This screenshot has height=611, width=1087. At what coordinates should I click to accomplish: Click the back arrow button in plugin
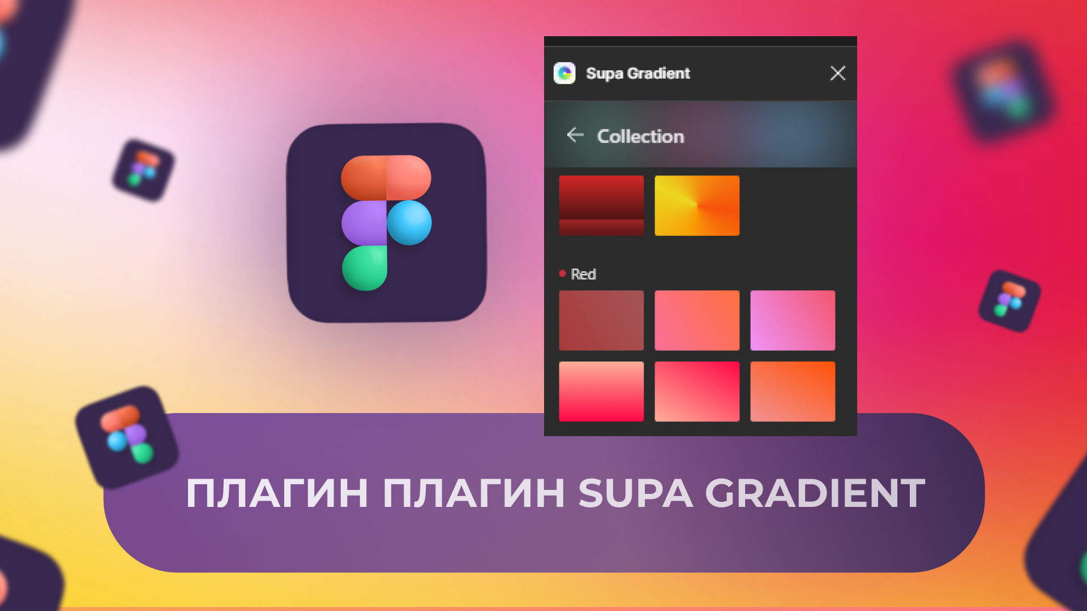(574, 135)
